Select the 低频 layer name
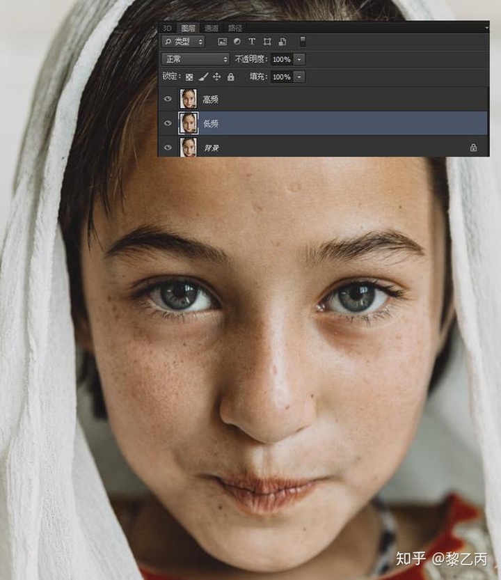 (x=210, y=123)
